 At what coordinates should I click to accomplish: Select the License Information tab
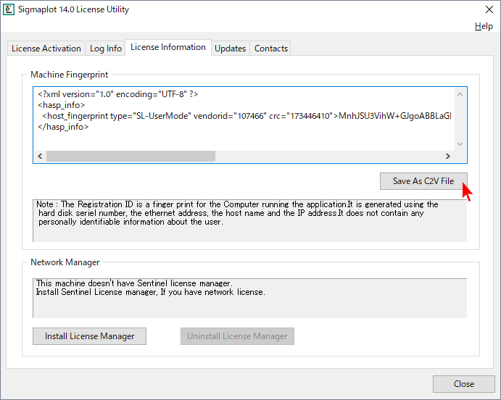167,47
